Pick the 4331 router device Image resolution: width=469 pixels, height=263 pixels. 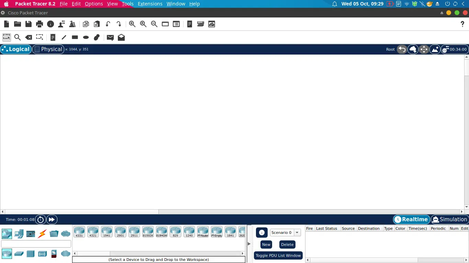(79, 232)
